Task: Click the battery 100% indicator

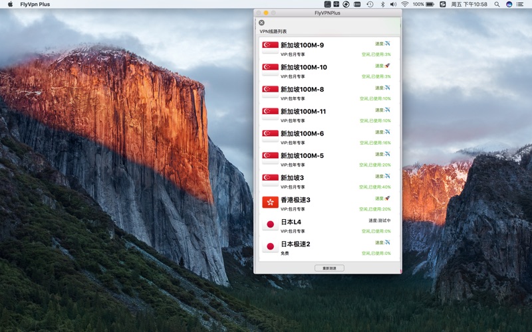Action: 424,5
